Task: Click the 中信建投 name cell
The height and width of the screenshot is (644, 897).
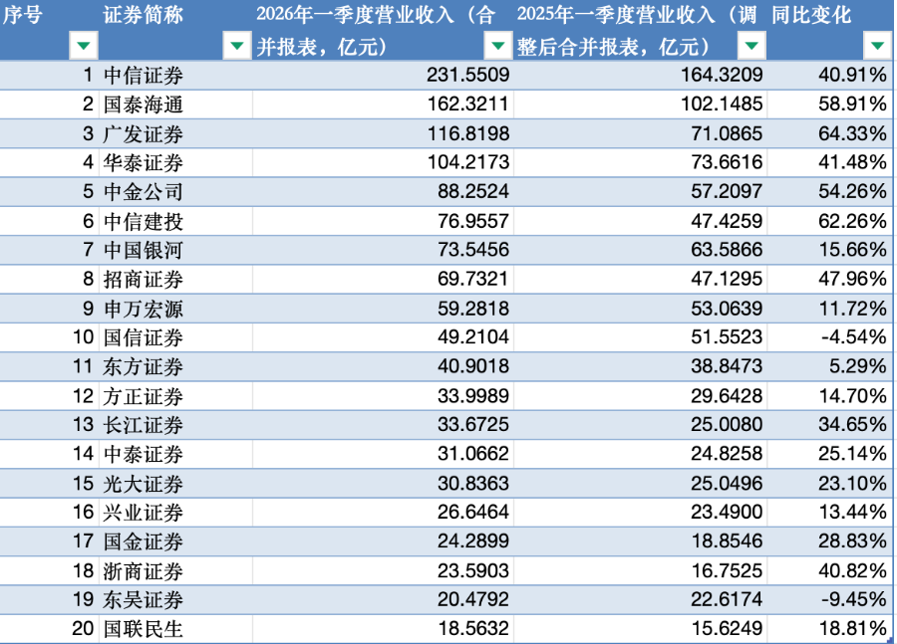Action: point(144,221)
